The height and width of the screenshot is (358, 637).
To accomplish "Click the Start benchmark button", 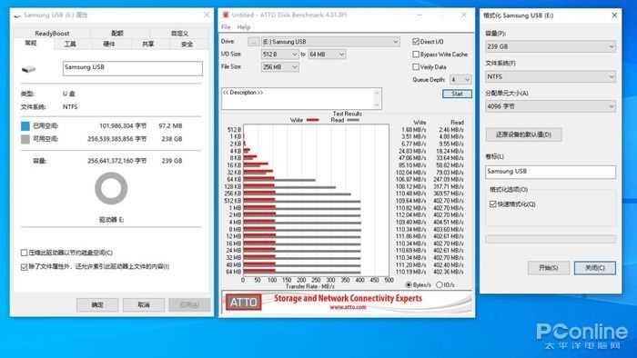I will pyautogui.click(x=457, y=94).
